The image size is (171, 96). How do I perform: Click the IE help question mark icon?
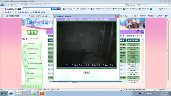tap(166, 16)
